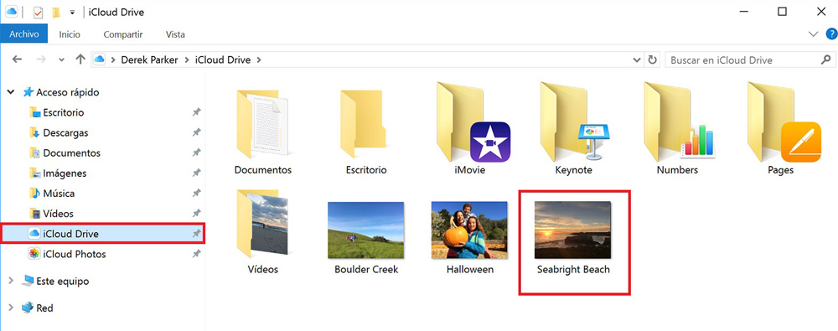Open the Documentos folder icon
The width and height of the screenshot is (838, 331).
pyautogui.click(x=262, y=124)
